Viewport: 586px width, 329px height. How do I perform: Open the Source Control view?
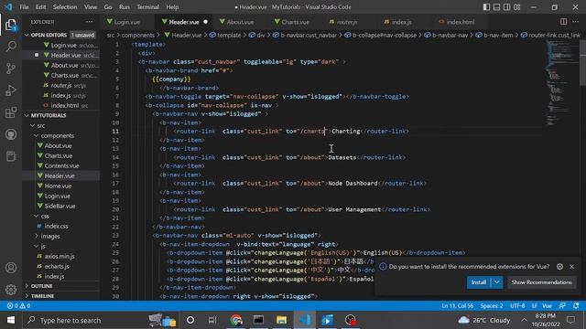[11, 69]
